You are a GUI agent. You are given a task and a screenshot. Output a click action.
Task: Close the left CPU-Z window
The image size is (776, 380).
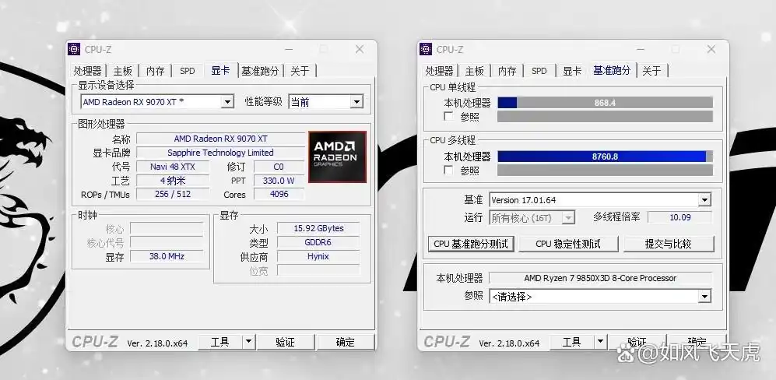point(360,49)
